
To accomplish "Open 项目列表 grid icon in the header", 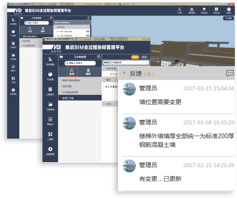I will (216, 11).
